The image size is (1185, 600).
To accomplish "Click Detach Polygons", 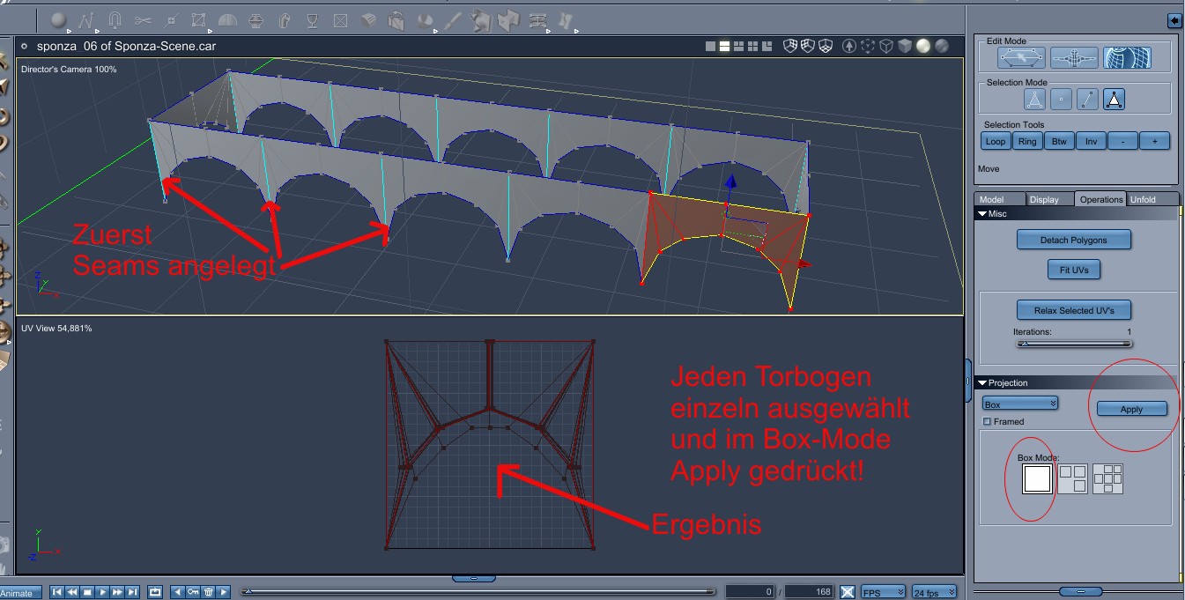I will coord(1073,240).
